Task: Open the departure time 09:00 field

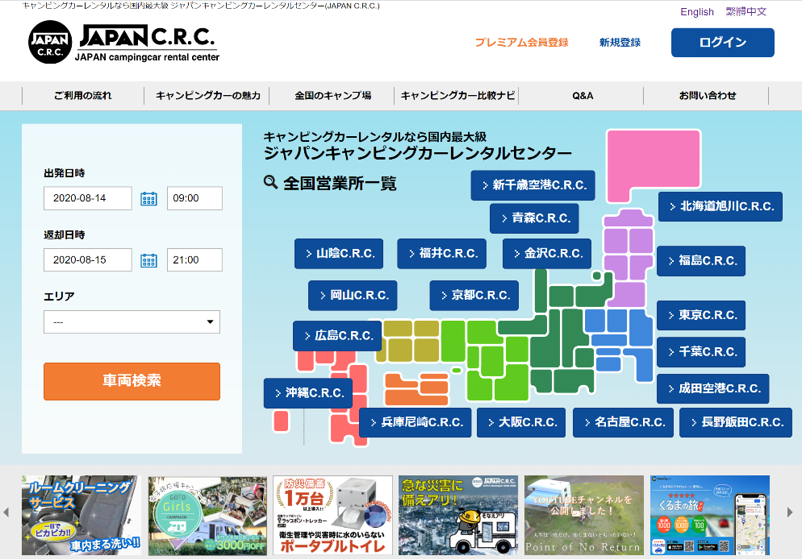Action: (x=194, y=198)
